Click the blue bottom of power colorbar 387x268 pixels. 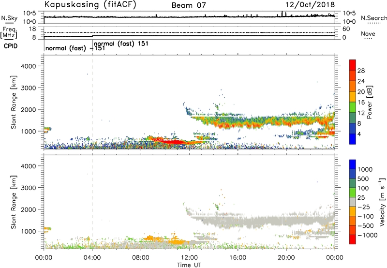(x=353, y=139)
